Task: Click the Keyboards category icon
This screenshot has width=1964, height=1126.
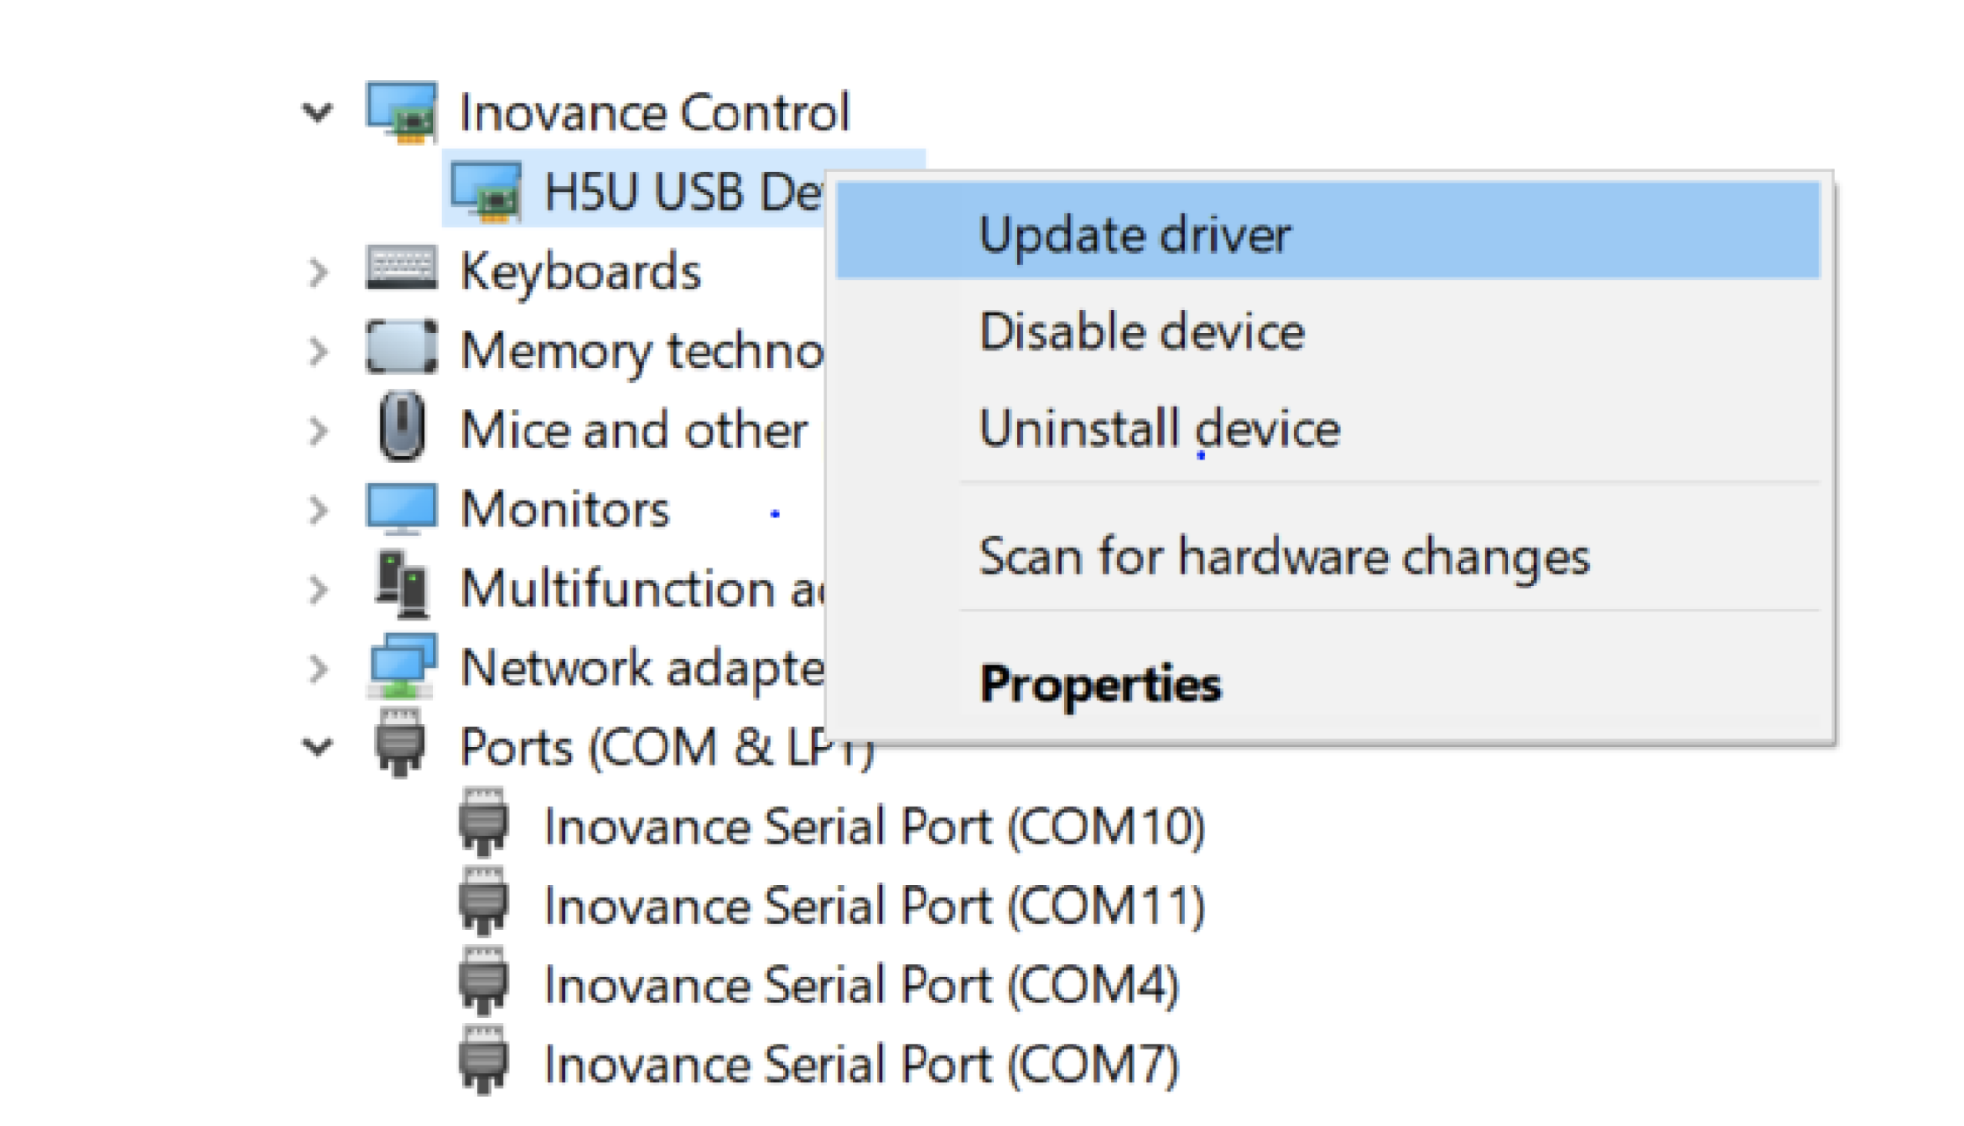Action: [402, 269]
